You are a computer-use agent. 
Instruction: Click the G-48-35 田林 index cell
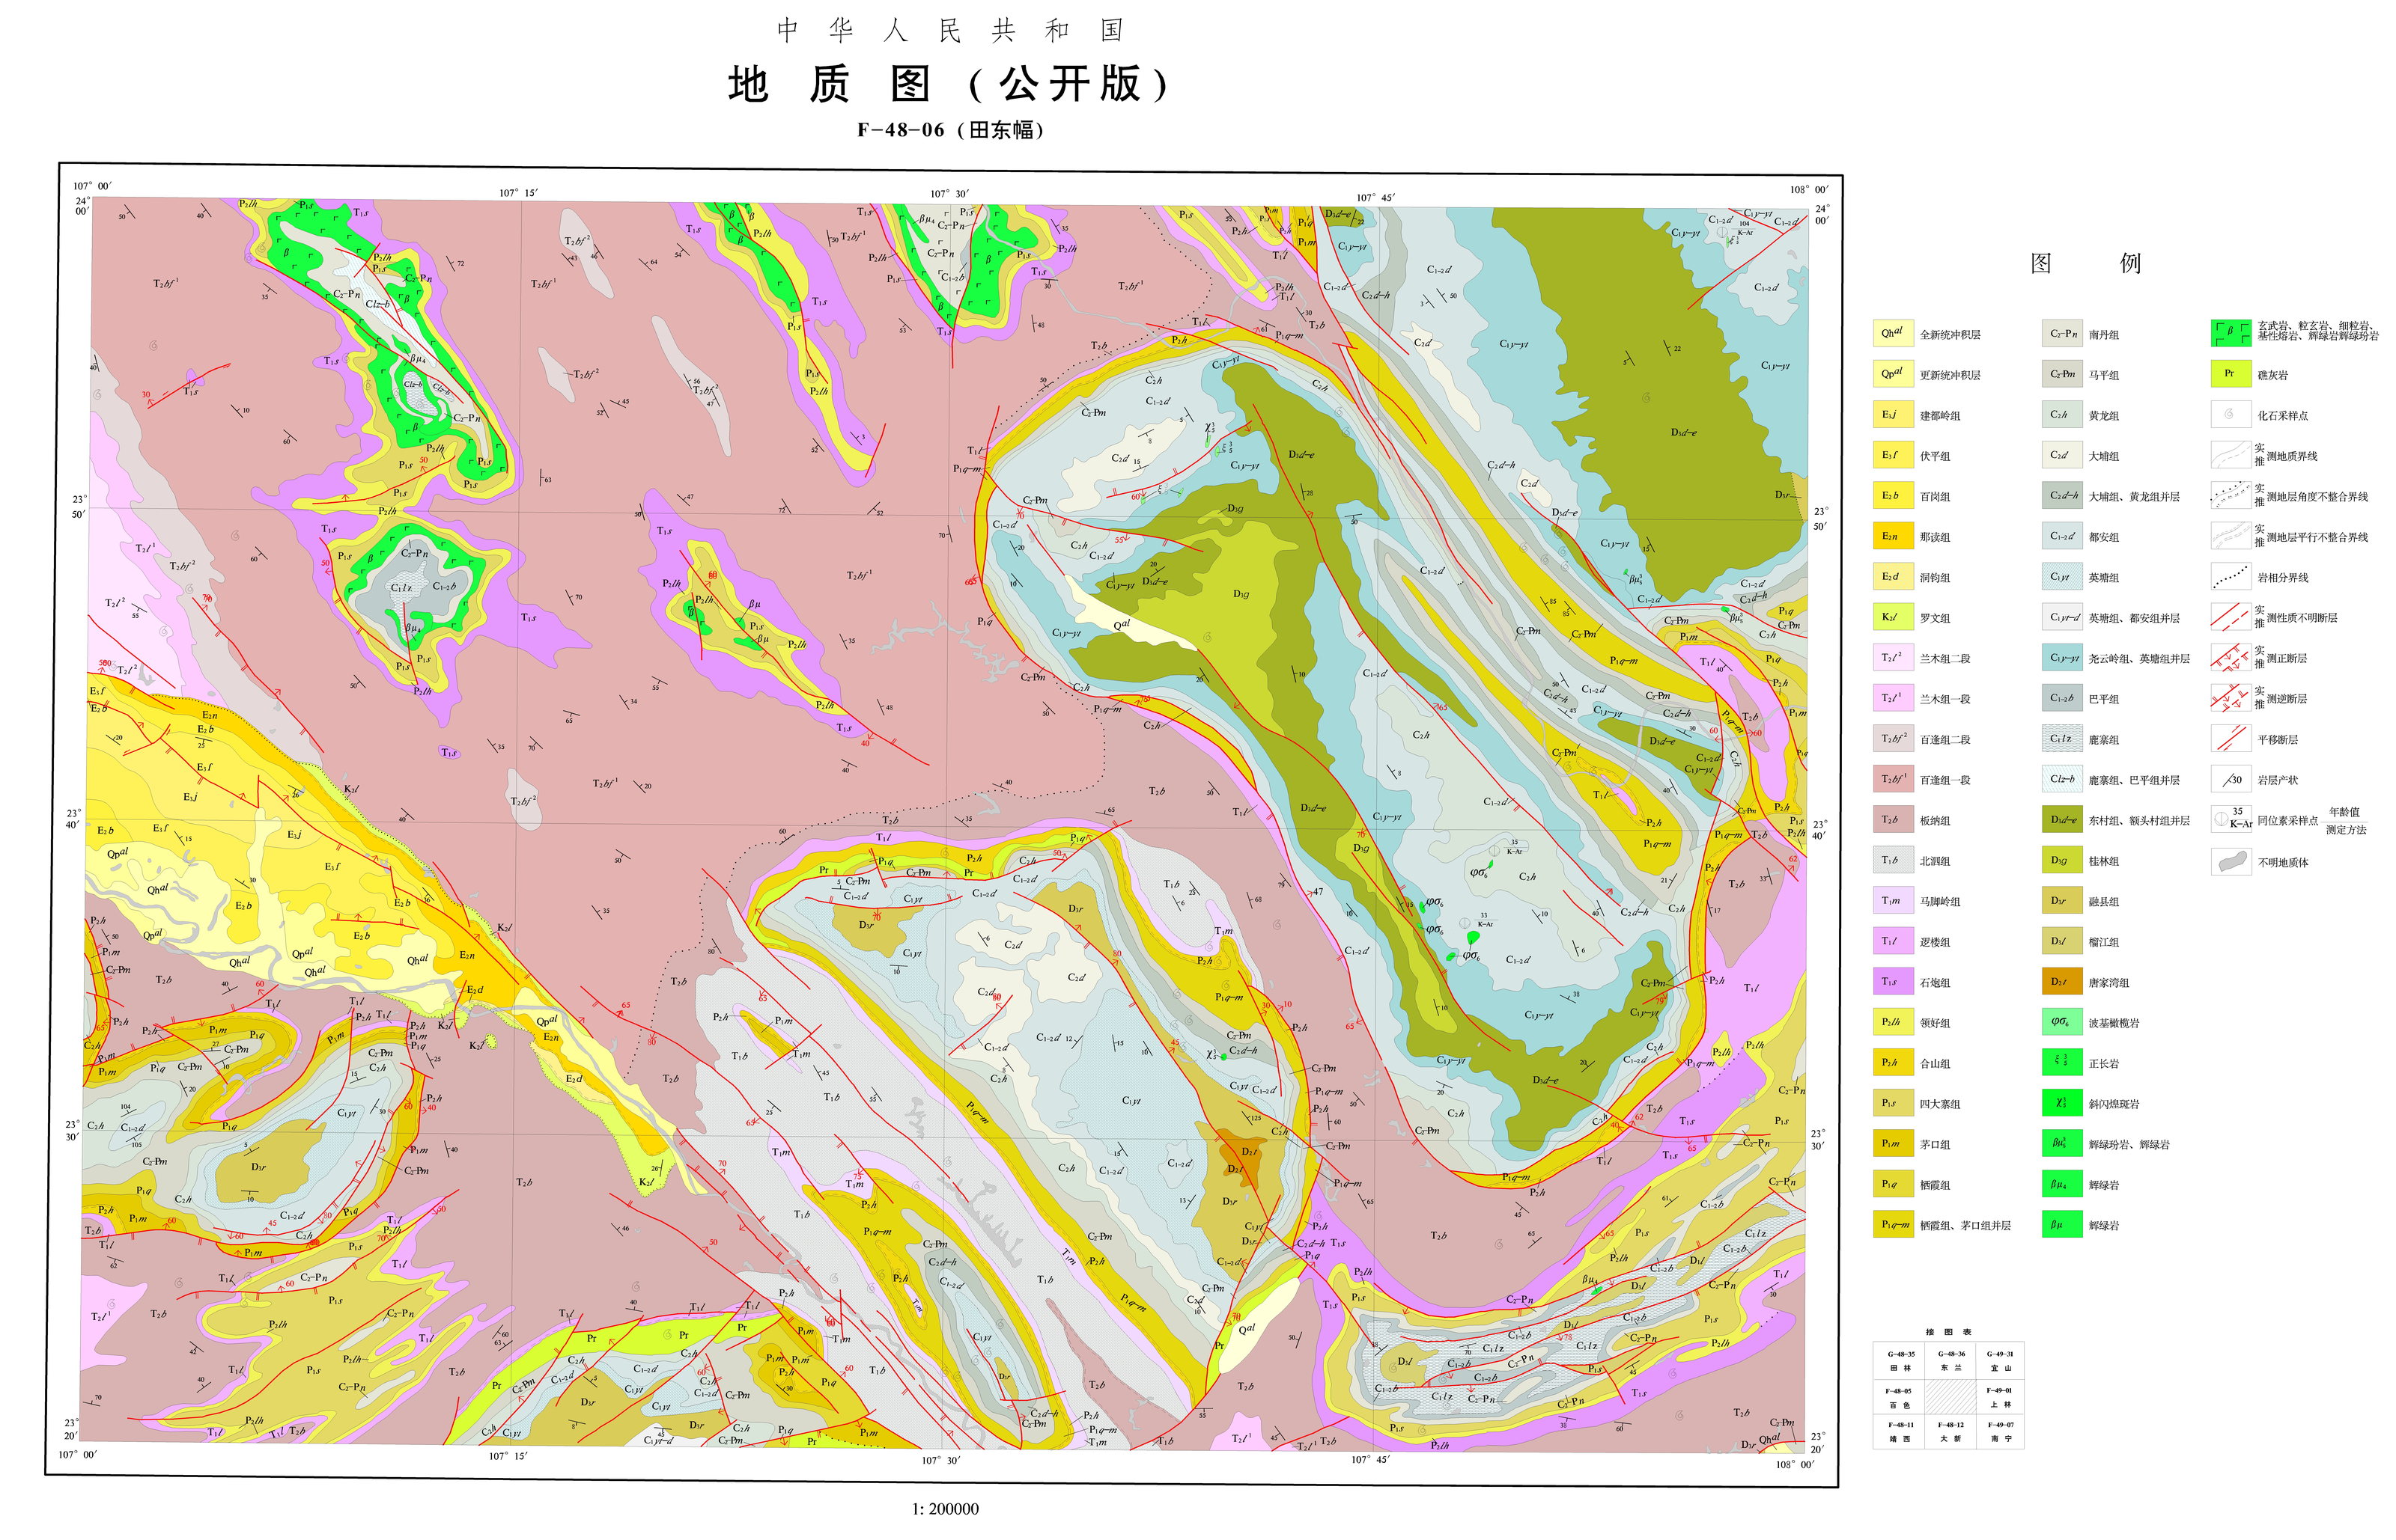(1900, 1360)
